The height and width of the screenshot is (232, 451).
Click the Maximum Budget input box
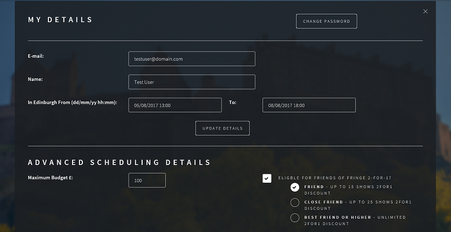[147, 180]
